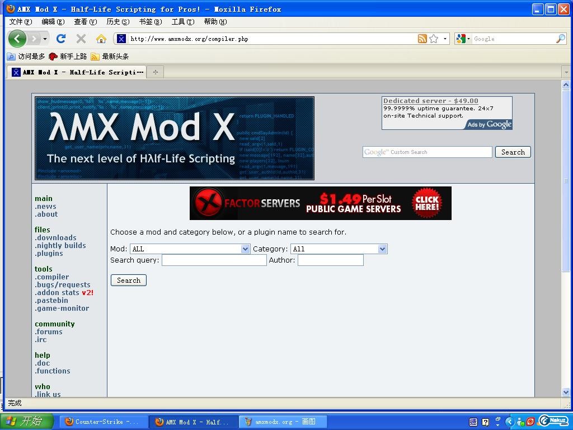Screen dimensions: 573x430
Task: Open the .irc link
Action: tap(41, 340)
